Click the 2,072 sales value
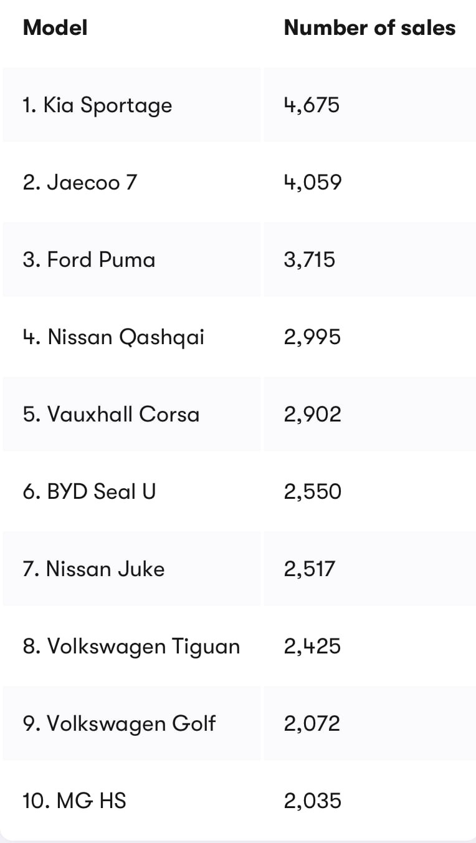476x843 pixels. point(312,724)
